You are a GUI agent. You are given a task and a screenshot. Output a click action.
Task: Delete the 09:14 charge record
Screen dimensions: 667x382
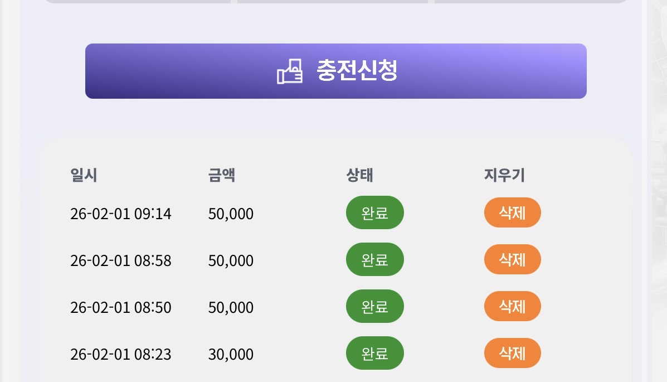coord(512,212)
